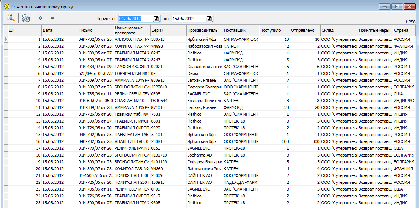The height and width of the screenshot is (208, 419).
Task: Select letter cell 623/04 от 06.07.
Action: pyautogui.click(x=96, y=73)
